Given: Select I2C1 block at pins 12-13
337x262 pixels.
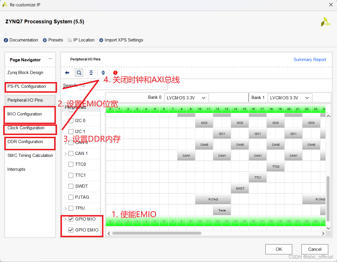Looking at the screenshot, I should click(x=222, y=133).
